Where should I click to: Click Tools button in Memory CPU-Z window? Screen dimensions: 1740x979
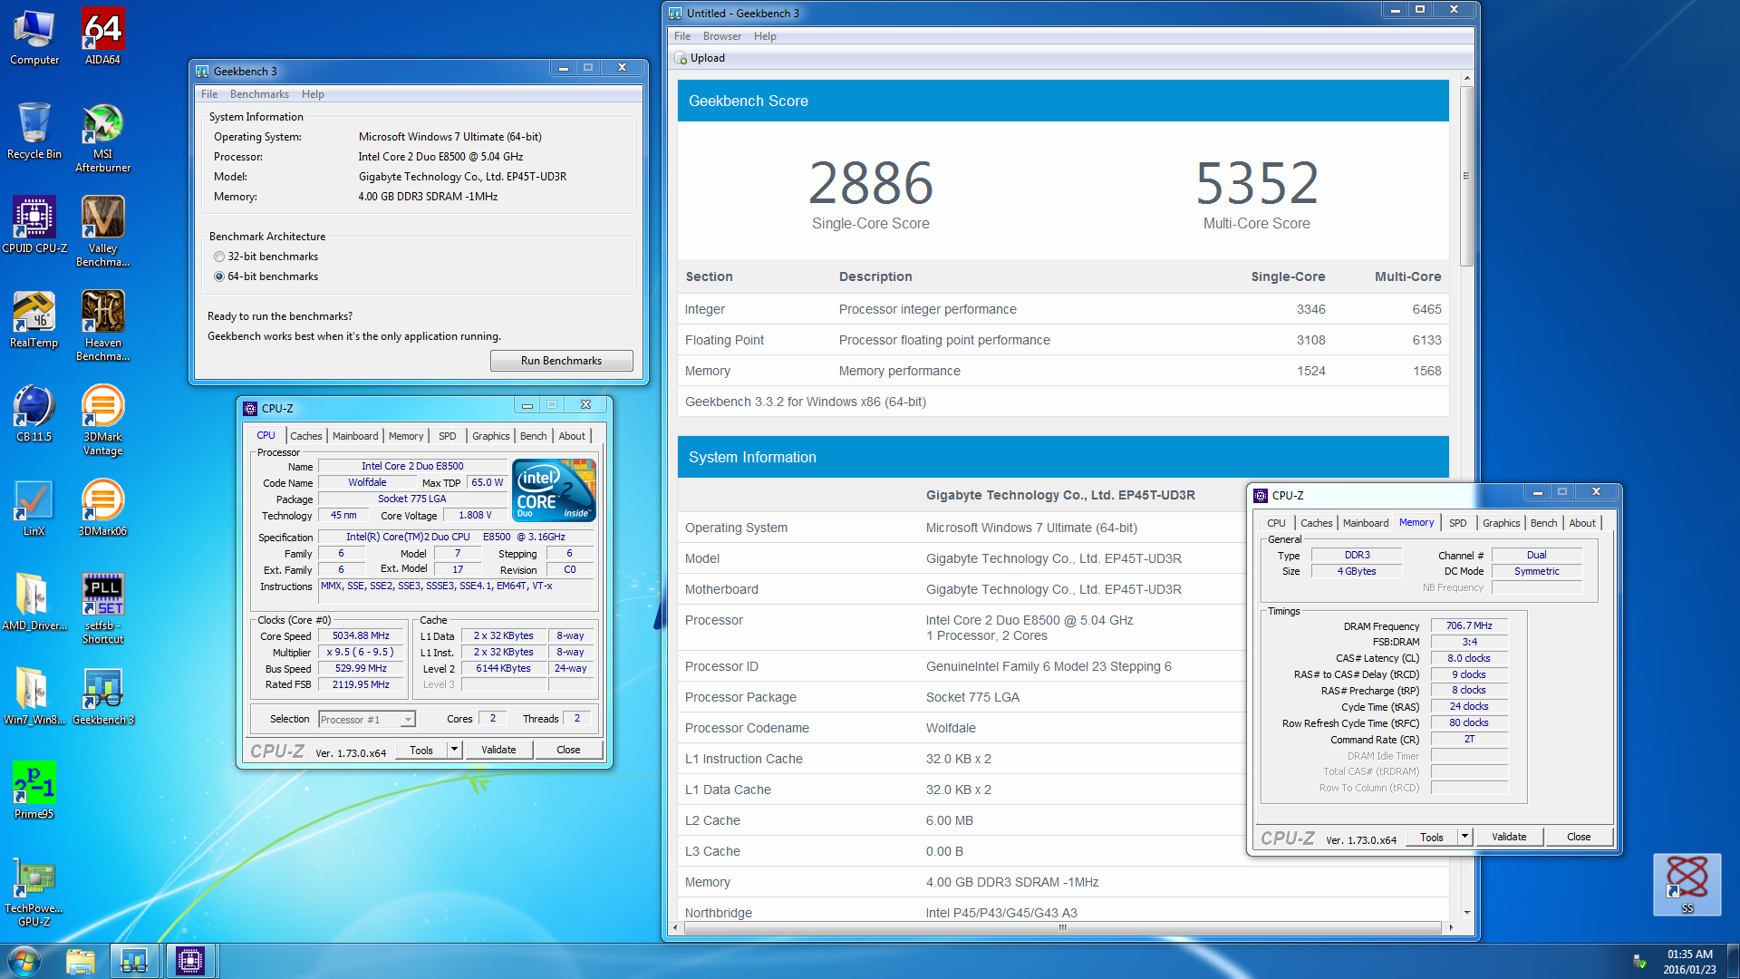[1432, 837]
